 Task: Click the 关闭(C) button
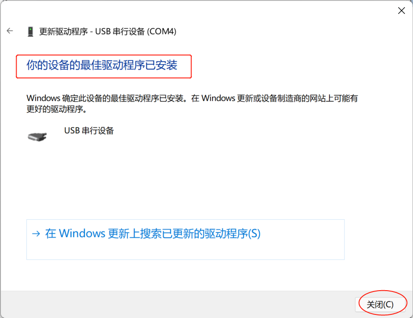click(x=380, y=305)
